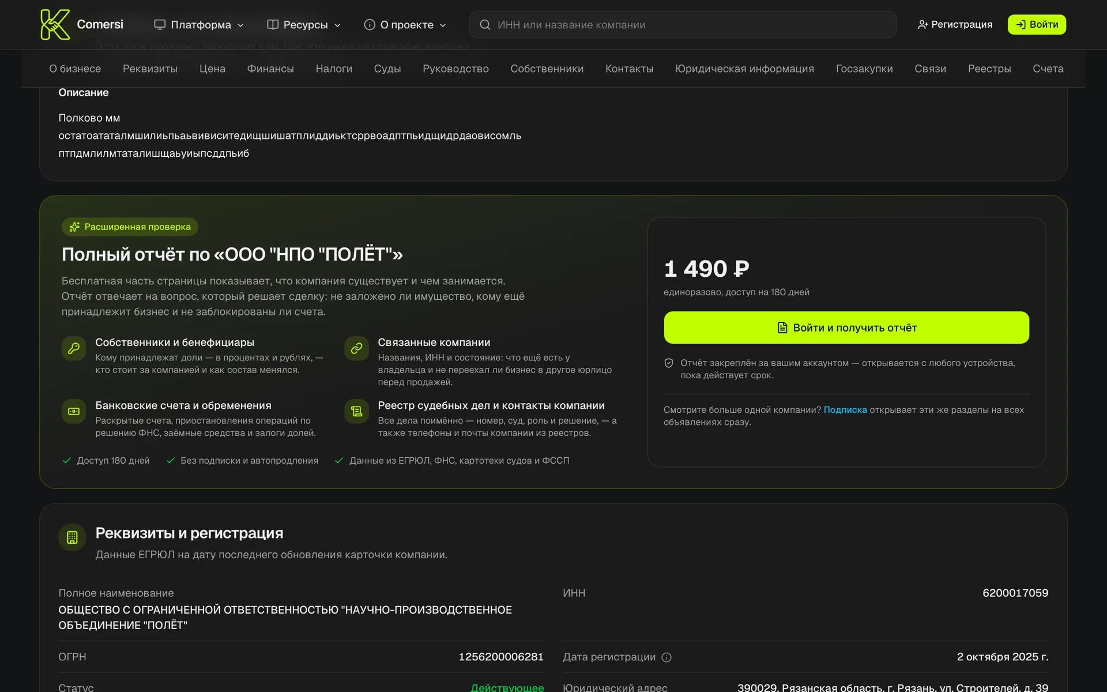The width and height of the screenshot is (1107, 692).
Task: Click the Действующее status text
Action: click(x=507, y=687)
